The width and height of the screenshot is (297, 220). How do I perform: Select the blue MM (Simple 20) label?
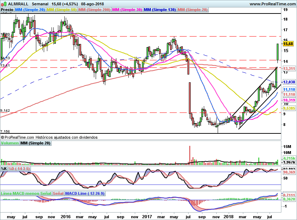pos(30,10)
